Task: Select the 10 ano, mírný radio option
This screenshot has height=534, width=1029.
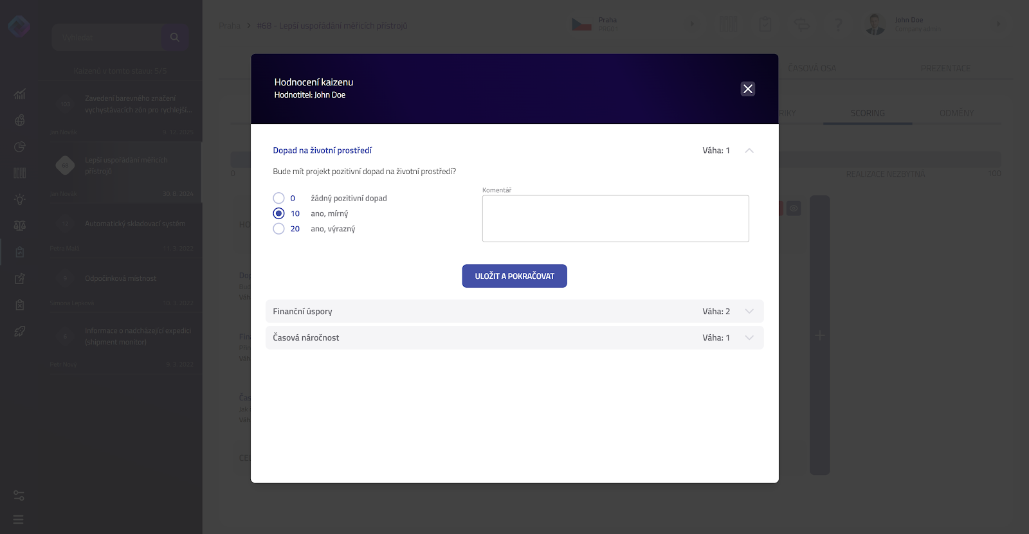Action: pyautogui.click(x=278, y=213)
